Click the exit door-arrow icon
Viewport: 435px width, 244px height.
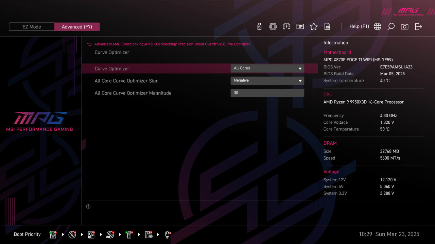(x=418, y=26)
